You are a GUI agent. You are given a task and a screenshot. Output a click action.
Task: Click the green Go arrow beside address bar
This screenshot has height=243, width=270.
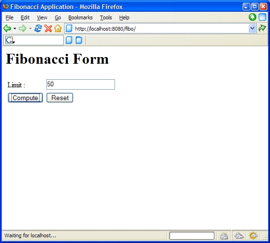click(x=262, y=28)
